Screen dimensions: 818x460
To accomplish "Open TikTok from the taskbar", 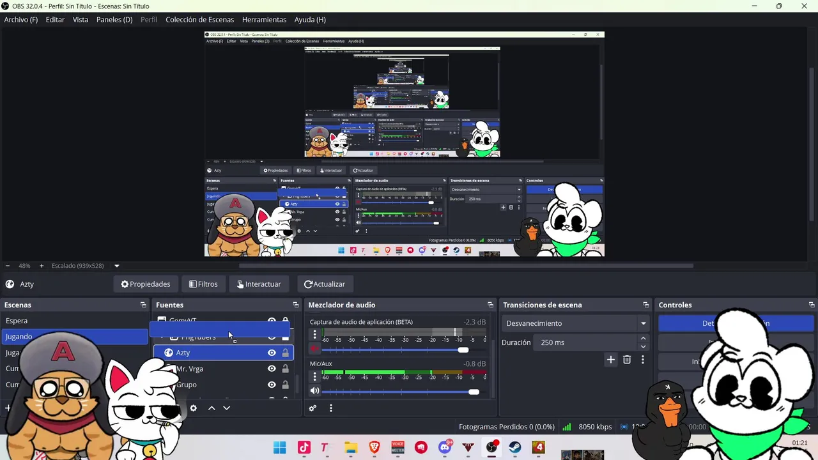I will click(304, 447).
